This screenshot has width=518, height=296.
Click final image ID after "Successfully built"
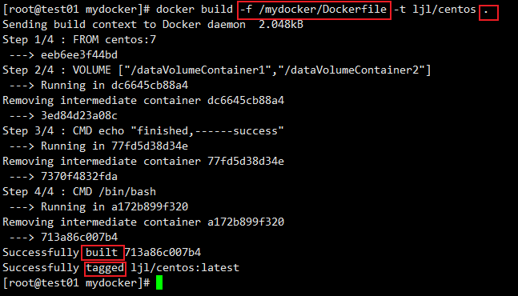pyautogui.click(x=163, y=253)
